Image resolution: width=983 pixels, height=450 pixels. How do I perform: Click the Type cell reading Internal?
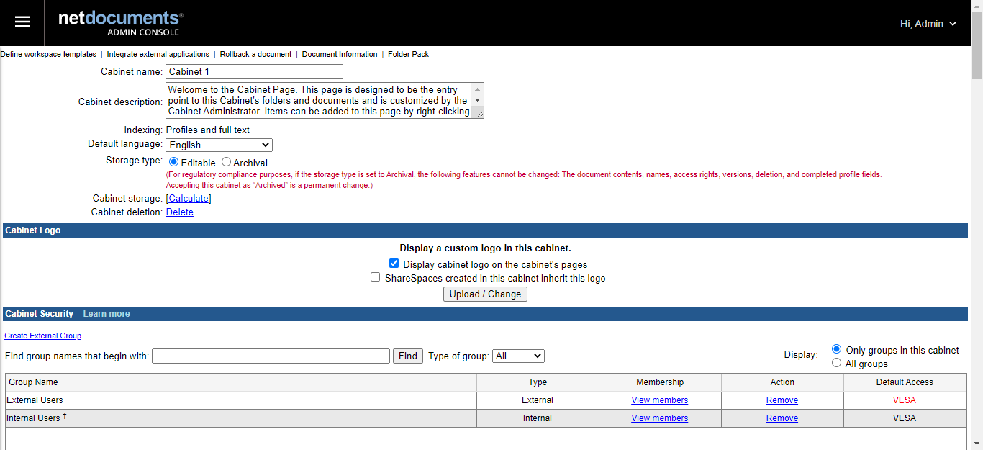coord(538,418)
